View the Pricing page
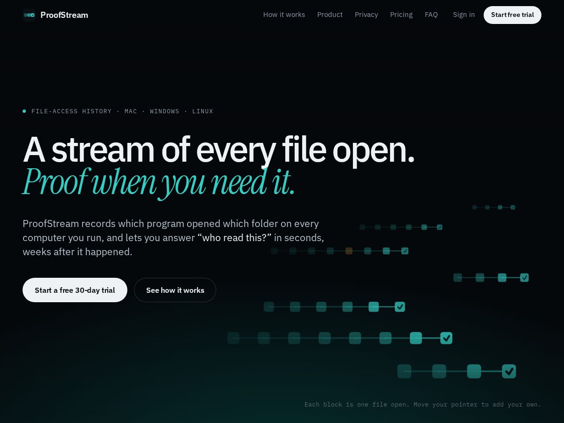 point(401,15)
